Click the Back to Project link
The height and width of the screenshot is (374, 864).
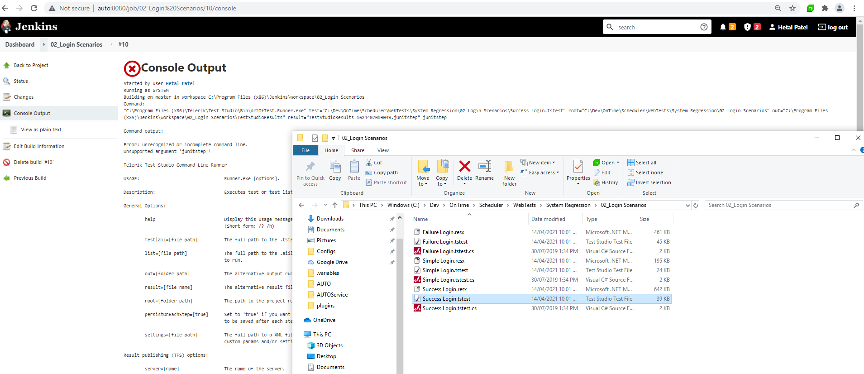point(31,65)
